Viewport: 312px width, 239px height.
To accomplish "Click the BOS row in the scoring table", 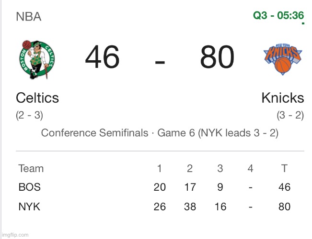I will point(29,187).
